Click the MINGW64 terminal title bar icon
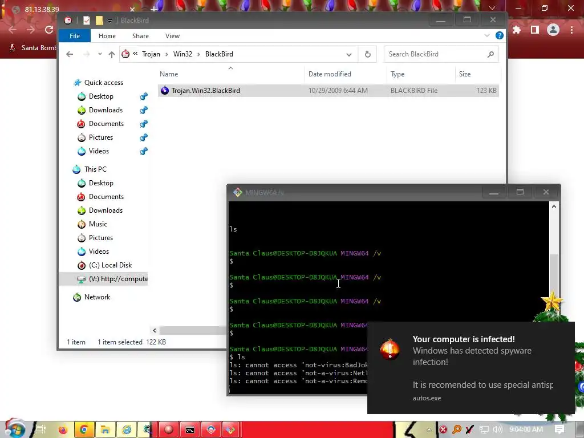The height and width of the screenshot is (438, 584). click(x=237, y=192)
